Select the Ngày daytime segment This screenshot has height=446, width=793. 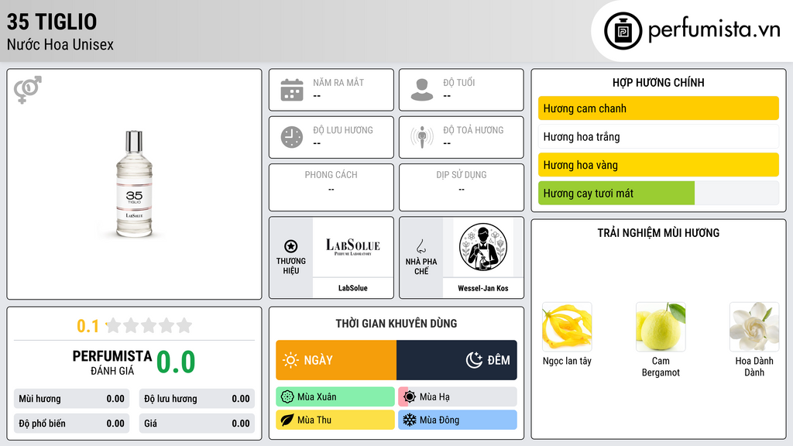click(x=336, y=360)
